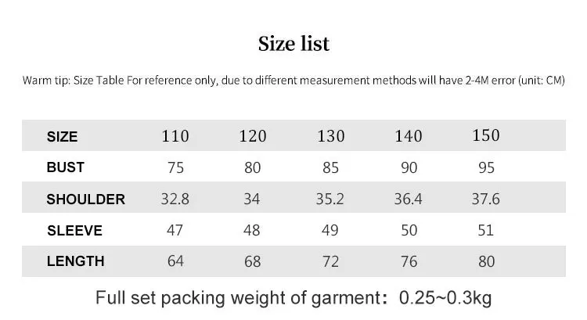The height and width of the screenshot is (320, 587).
Task: Click length value 64
Action: pyautogui.click(x=175, y=261)
